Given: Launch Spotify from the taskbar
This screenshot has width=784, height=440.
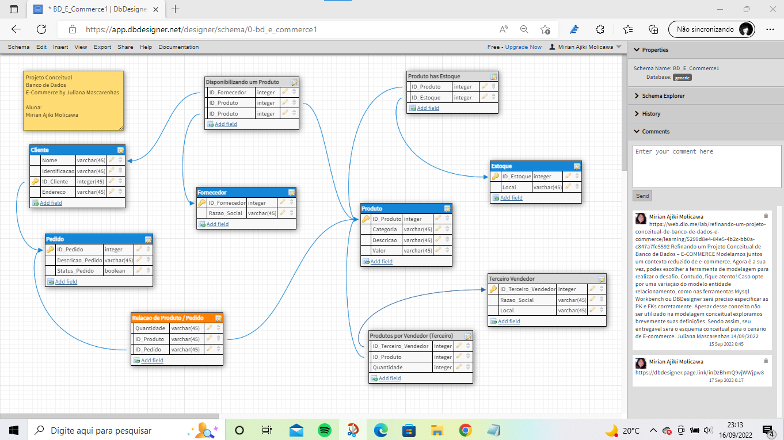Looking at the screenshot, I should pyautogui.click(x=324, y=429).
